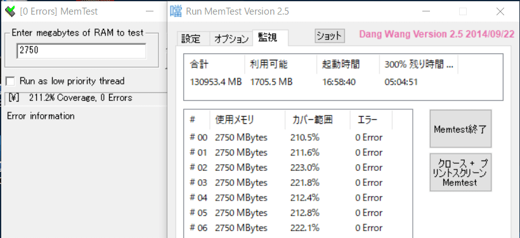The image size is (520, 238).
Task: Click the Error information label
Action: pyautogui.click(x=41, y=116)
